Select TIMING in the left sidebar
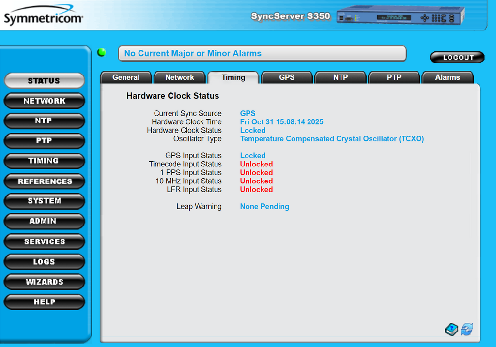The width and height of the screenshot is (496, 347). [45, 161]
